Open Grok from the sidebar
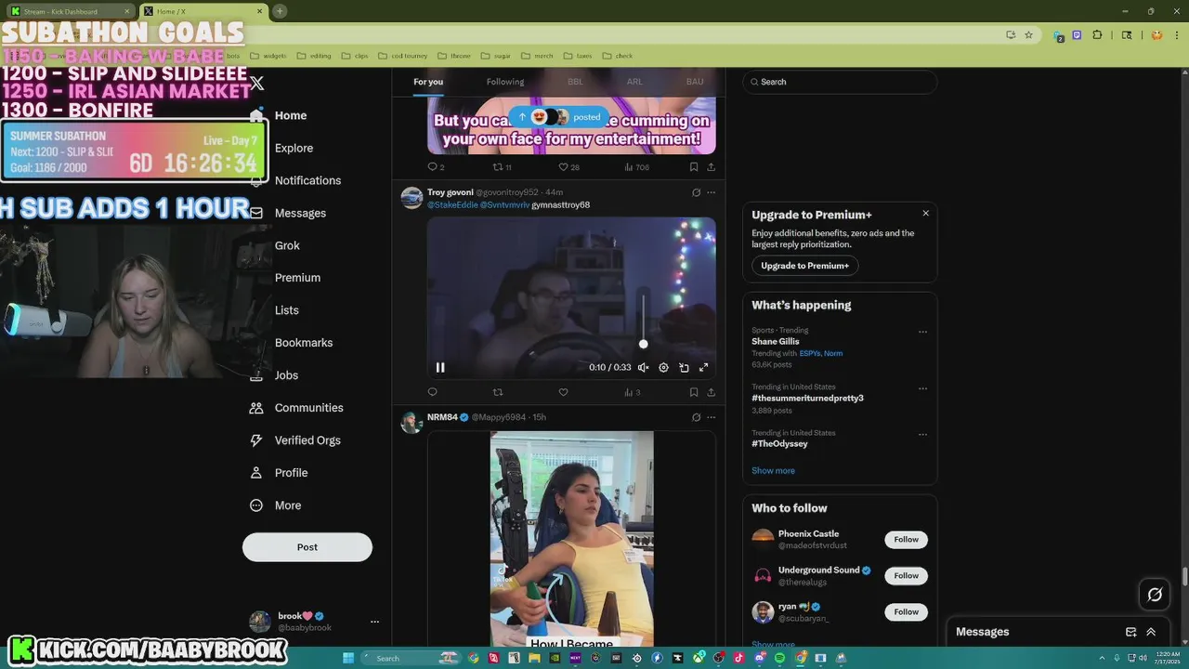This screenshot has width=1189, height=669. click(287, 245)
